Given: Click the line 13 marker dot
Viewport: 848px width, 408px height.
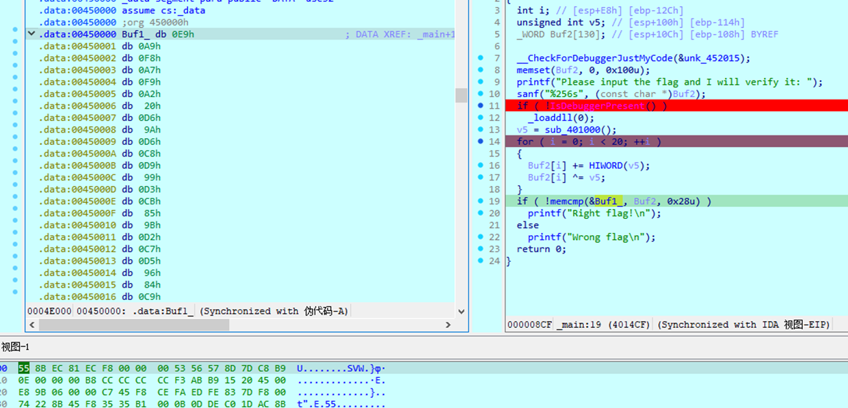Looking at the screenshot, I should pyautogui.click(x=480, y=130).
